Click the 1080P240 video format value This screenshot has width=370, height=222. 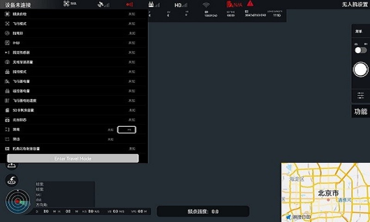click(211, 15)
